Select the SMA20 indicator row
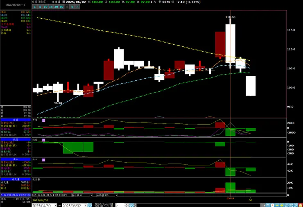The image size is (303, 207). click(x=16, y=18)
